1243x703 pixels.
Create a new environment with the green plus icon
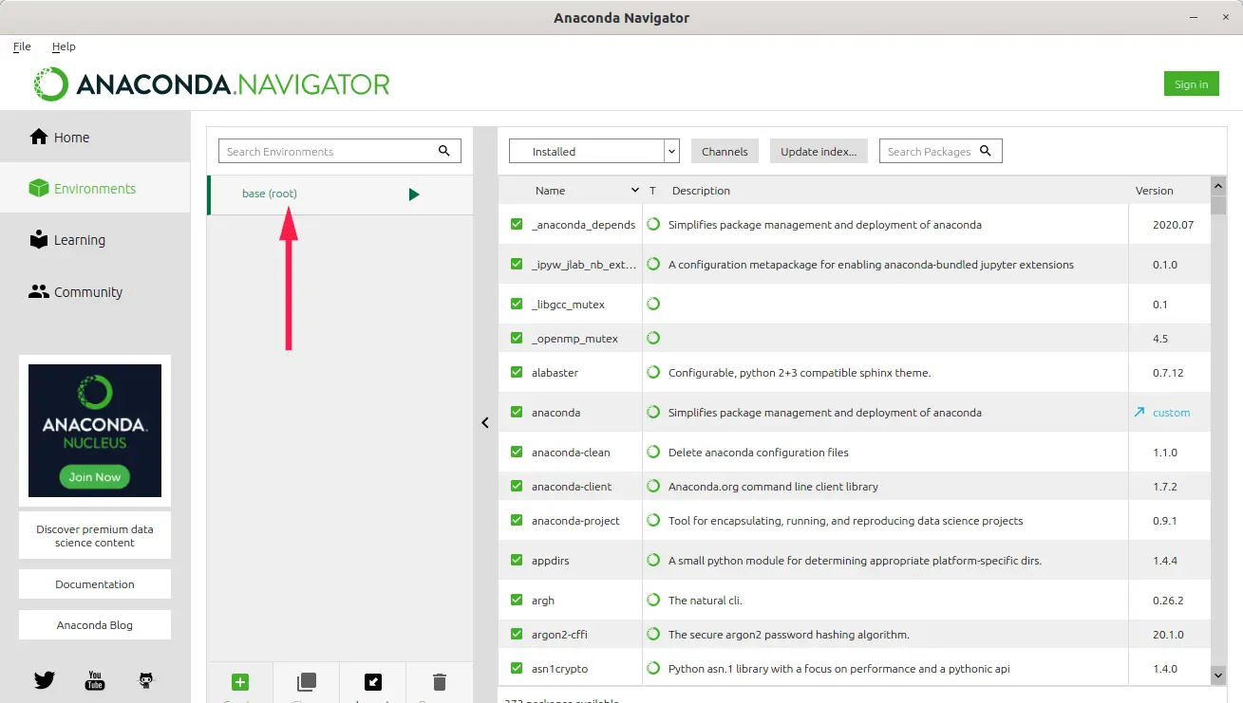pyautogui.click(x=240, y=681)
